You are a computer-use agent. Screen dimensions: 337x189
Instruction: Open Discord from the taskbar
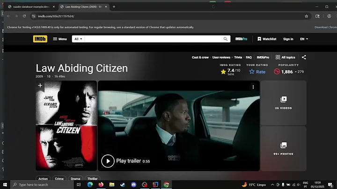[x=134, y=185]
